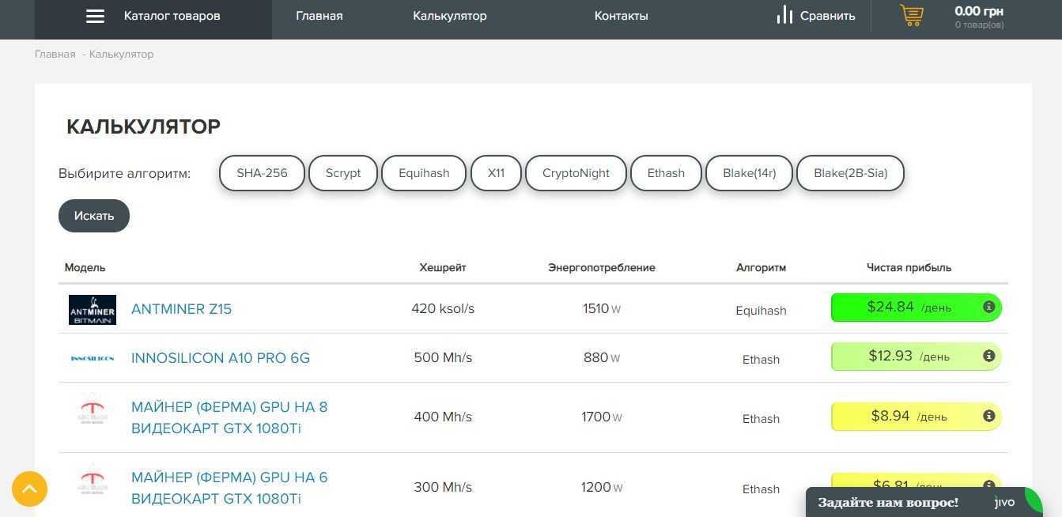Open the ANTMINER Z15 product link

point(182,309)
